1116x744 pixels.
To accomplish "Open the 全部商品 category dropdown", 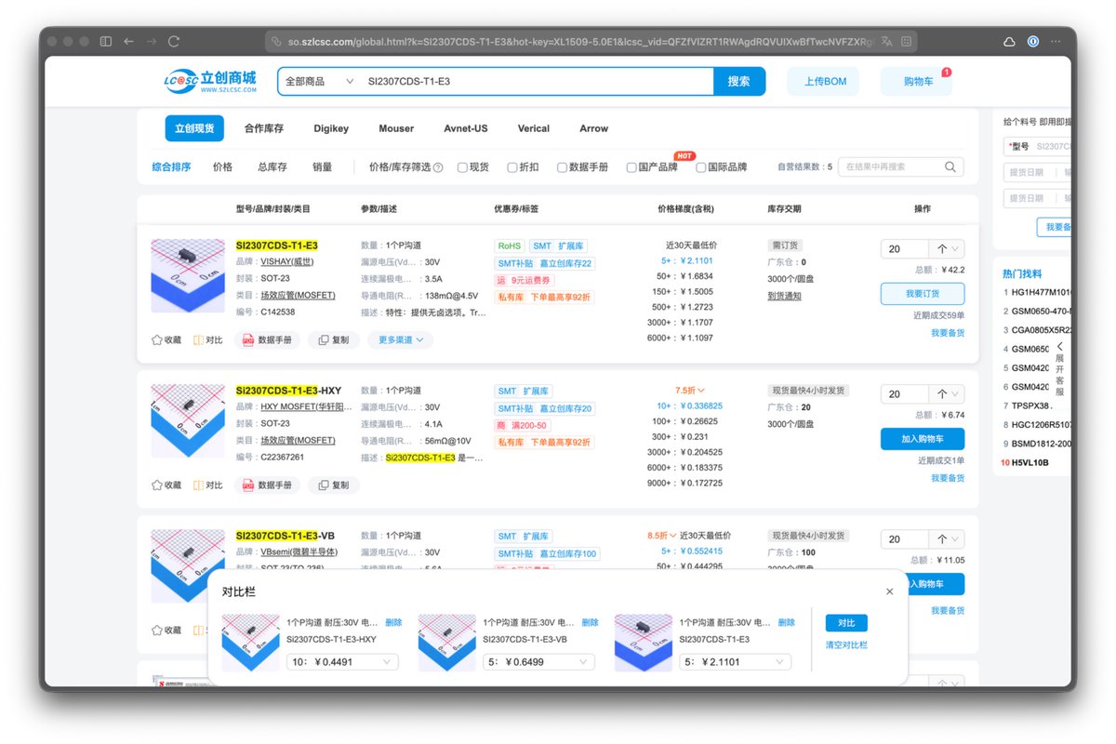I will point(319,82).
